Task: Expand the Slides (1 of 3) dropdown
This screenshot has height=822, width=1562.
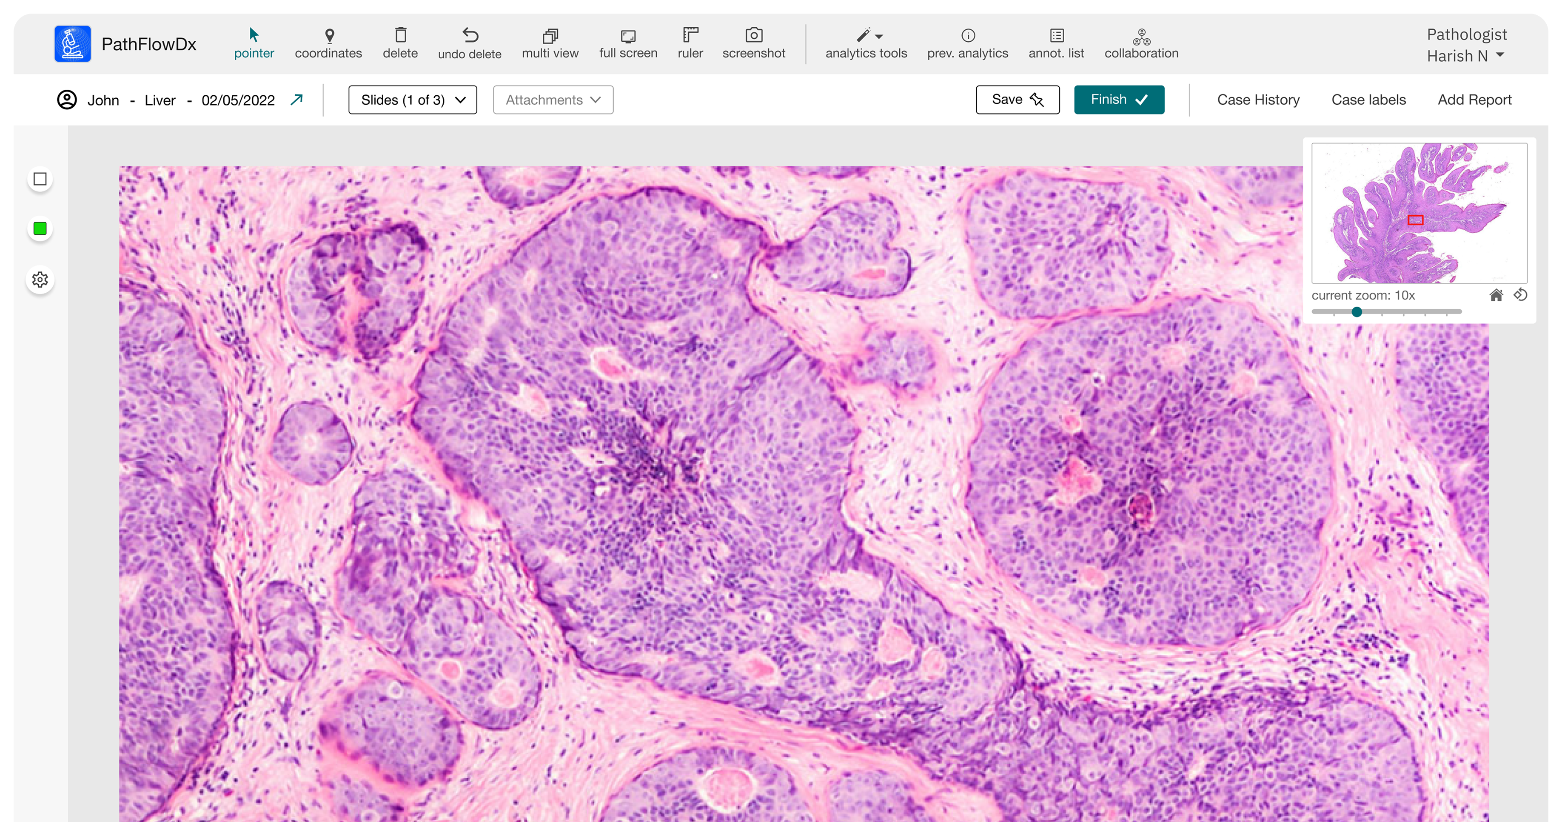Action: (x=412, y=100)
